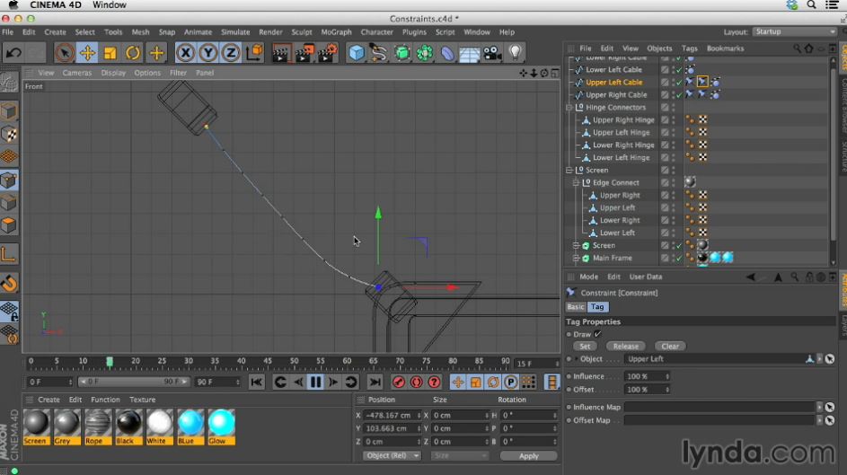Viewport: 847px width, 475px height.
Task: Open the macOS Window menu
Action: (x=109, y=4)
